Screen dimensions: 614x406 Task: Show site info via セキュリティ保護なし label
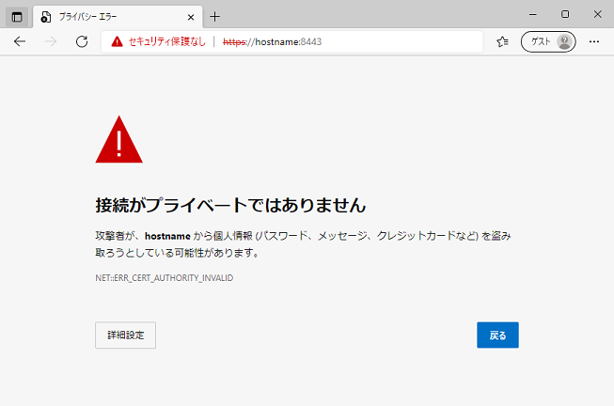pyautogui.click(x=165, y=41)
